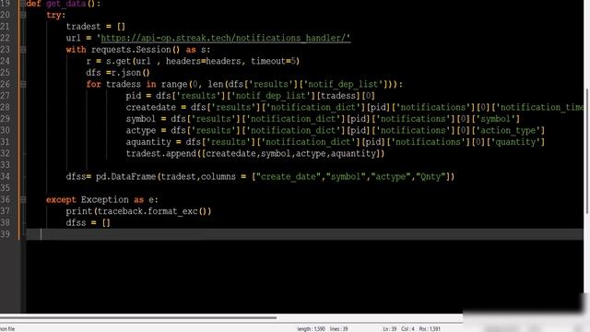Screen dimensions: 590x332
Task: Collapse the with requests.Session() fold marker
Action: pyautogui.click(x=23, y=49)
